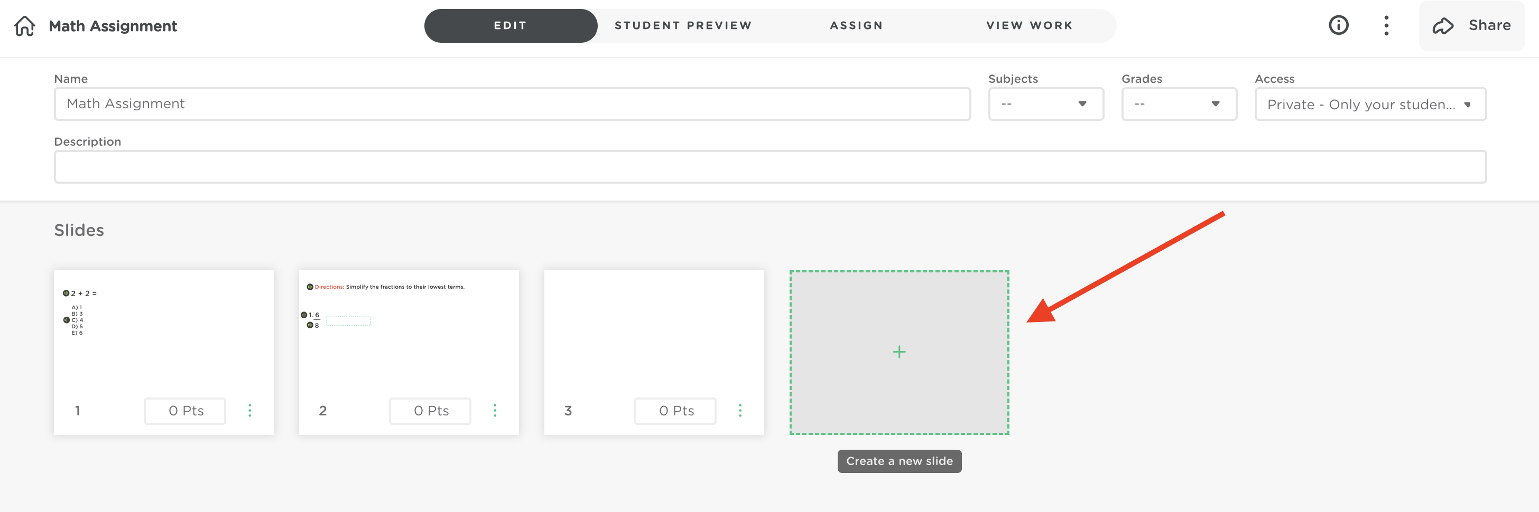1539x512 pixels.
Task: Click the 0 Pts button under slide 1
Action: [184, 411]
